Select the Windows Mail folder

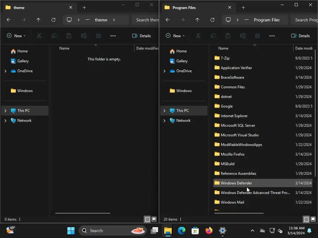(263, 202)
